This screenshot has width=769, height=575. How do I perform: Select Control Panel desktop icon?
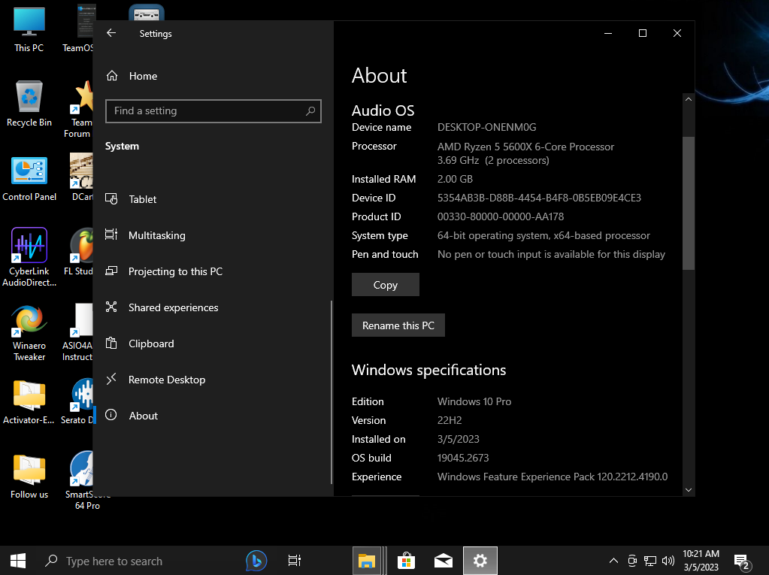(x=29, y=178)
